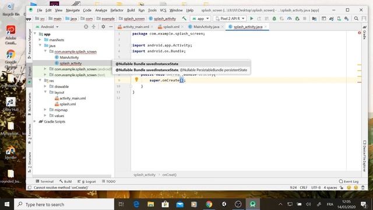Expand the drawable folder
The image size is (373, 210).
coord(45,86)
